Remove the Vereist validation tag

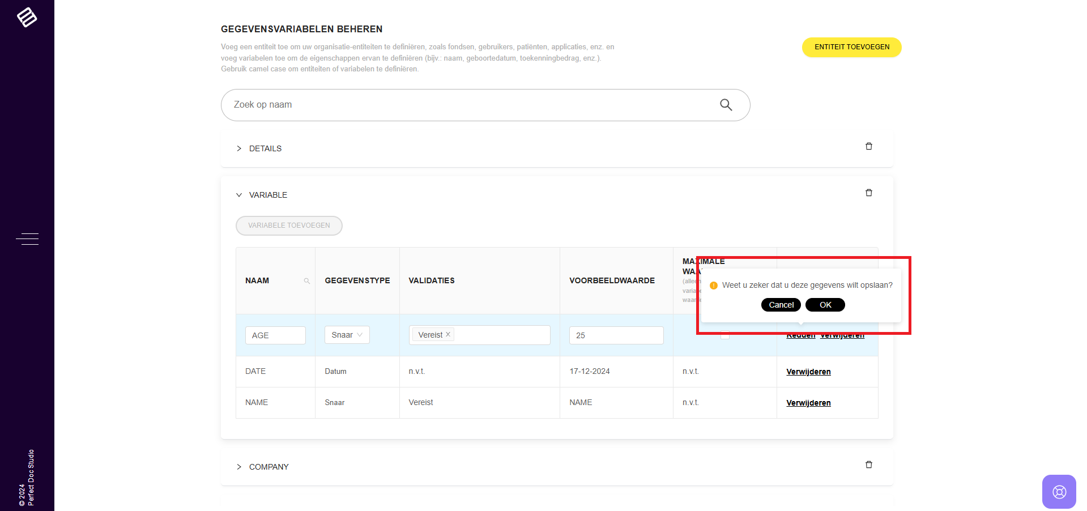(x=448, y=335)
